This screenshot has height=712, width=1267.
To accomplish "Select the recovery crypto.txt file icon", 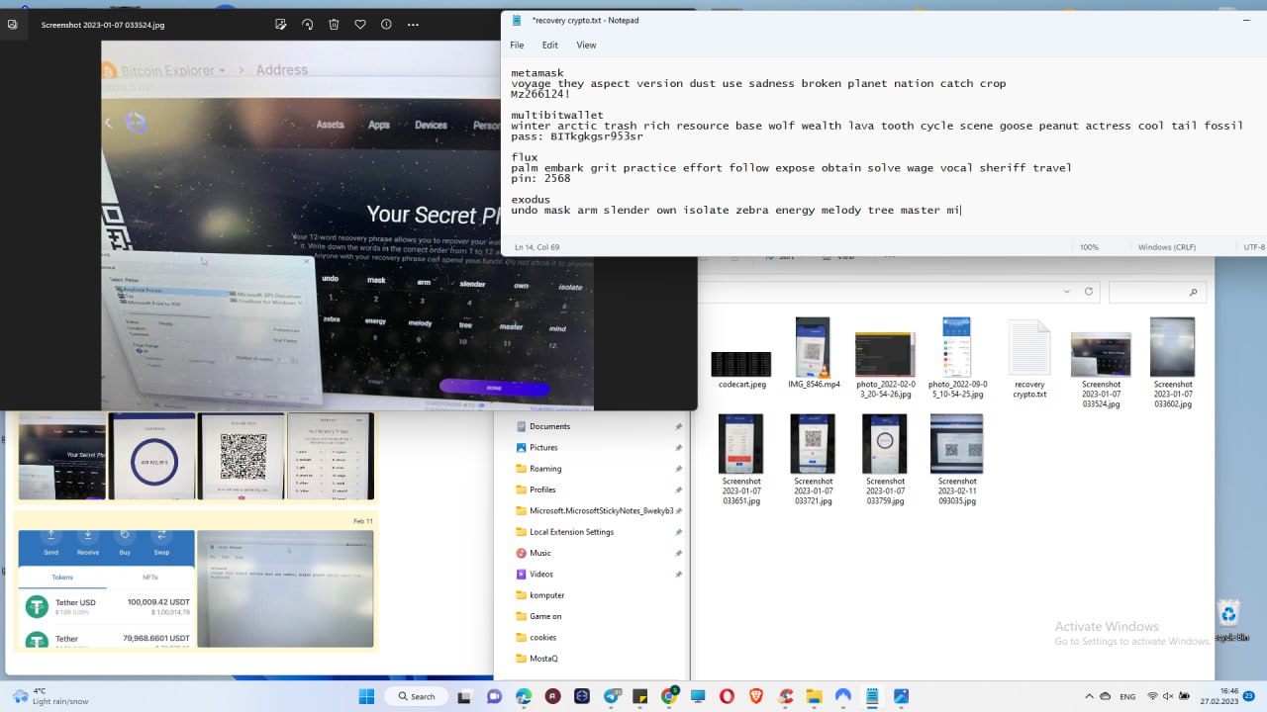I will tap(1029, 358).
